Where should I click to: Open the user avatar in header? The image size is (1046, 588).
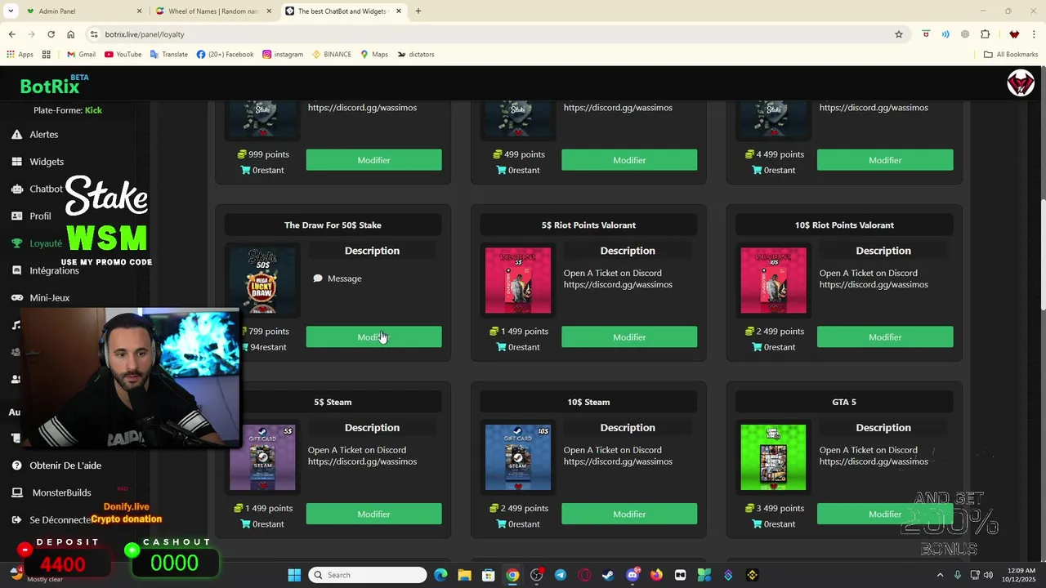click(1020, 83)
